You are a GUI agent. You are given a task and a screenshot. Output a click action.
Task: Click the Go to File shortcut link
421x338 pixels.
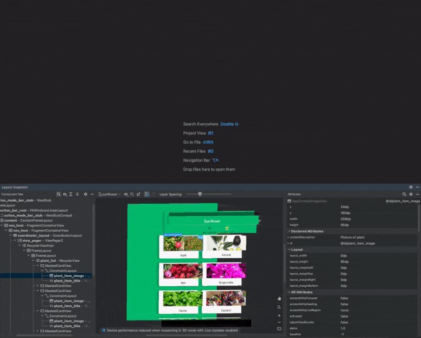coord(191,142)
